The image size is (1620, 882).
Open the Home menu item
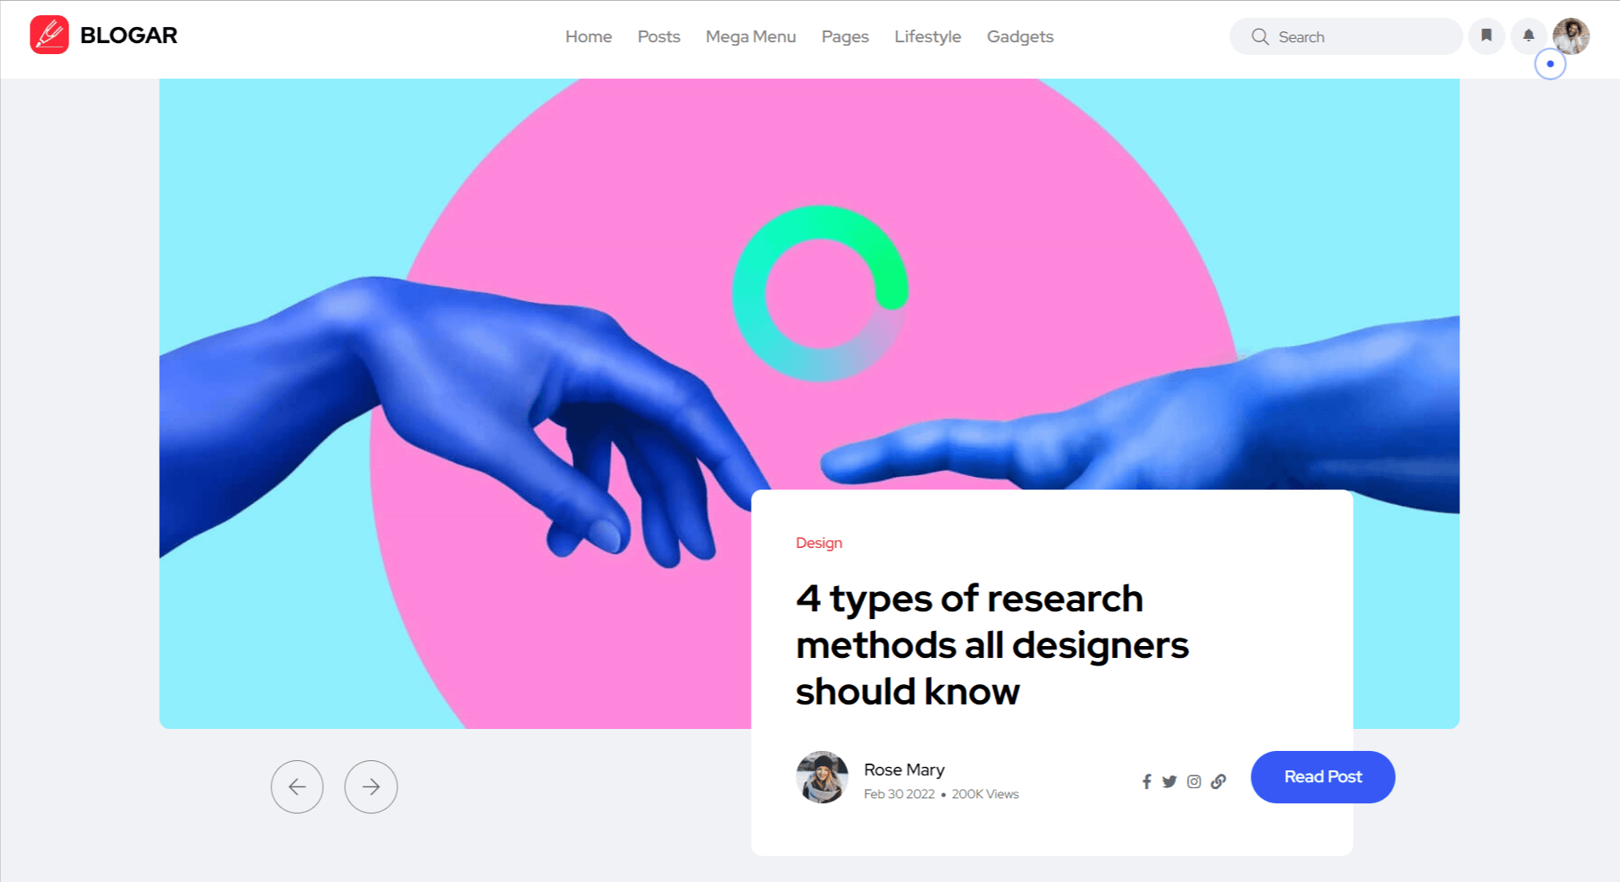[x=588, y=36]
